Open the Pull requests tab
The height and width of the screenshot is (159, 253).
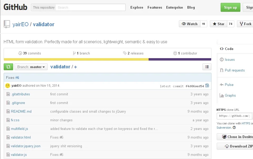click(235, 70)
